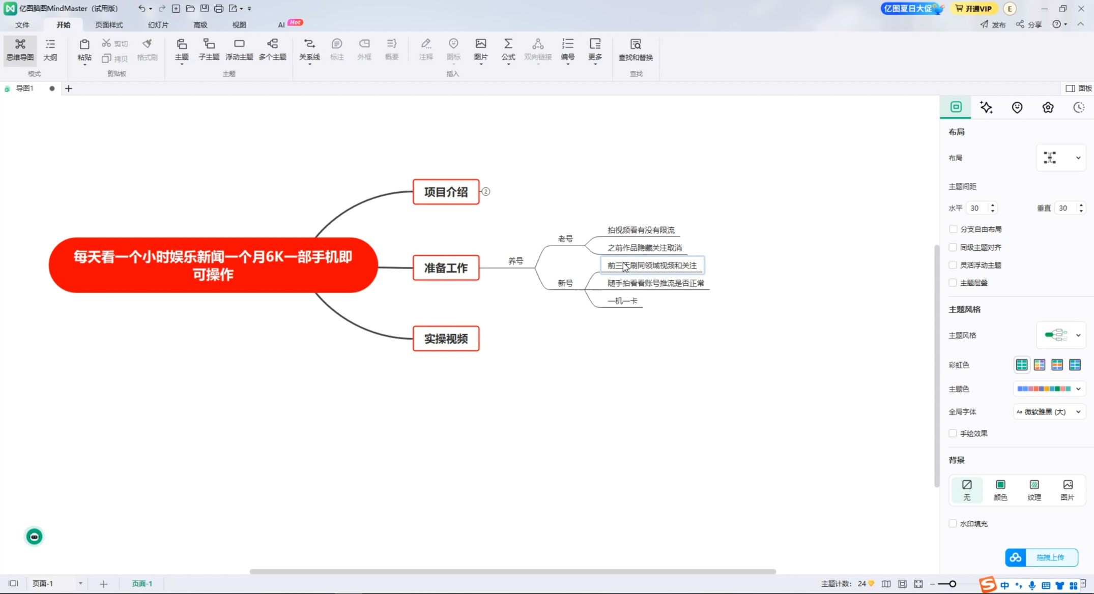Click the Share (分享) button
Image resolution: width=1094 pixels, height=594 pixels.
click(x=1028, y=24)
